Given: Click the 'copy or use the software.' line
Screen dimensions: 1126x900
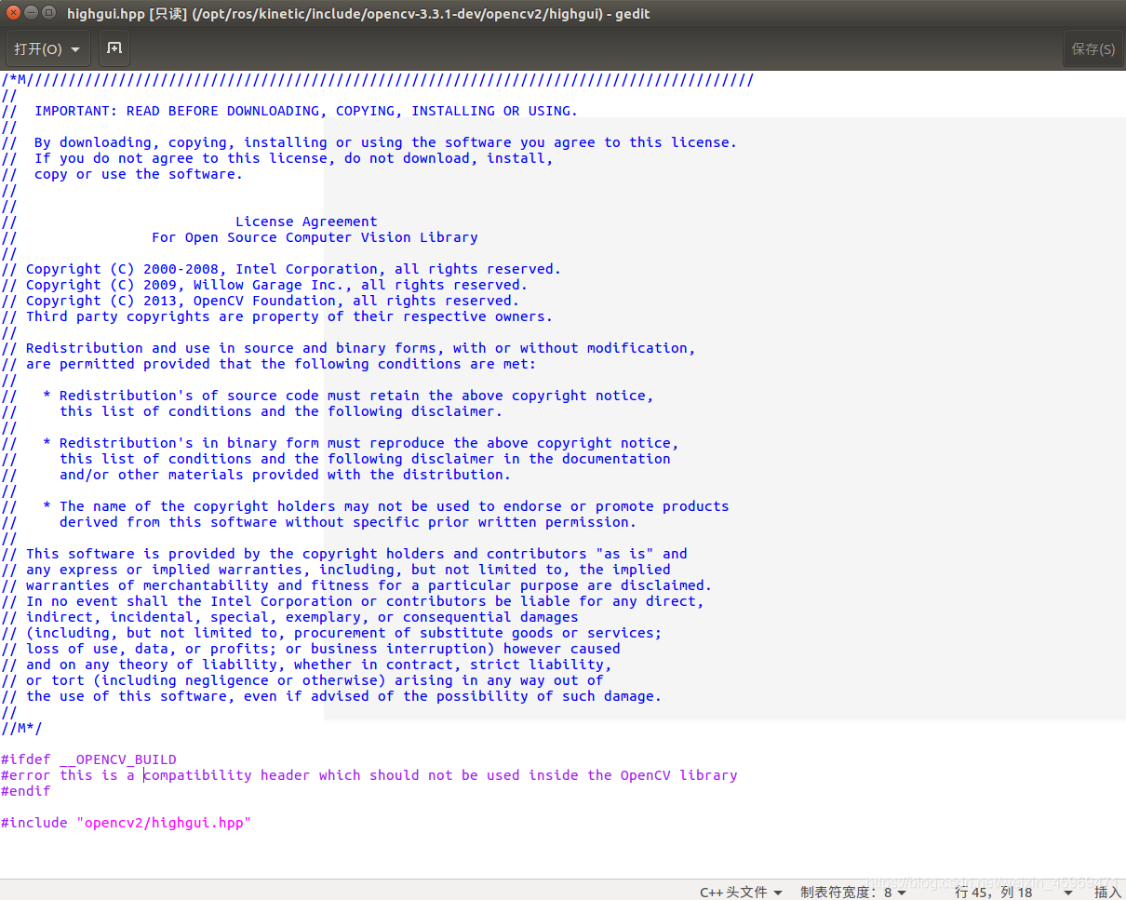Looking at the screenshot, I should [122, 174].
